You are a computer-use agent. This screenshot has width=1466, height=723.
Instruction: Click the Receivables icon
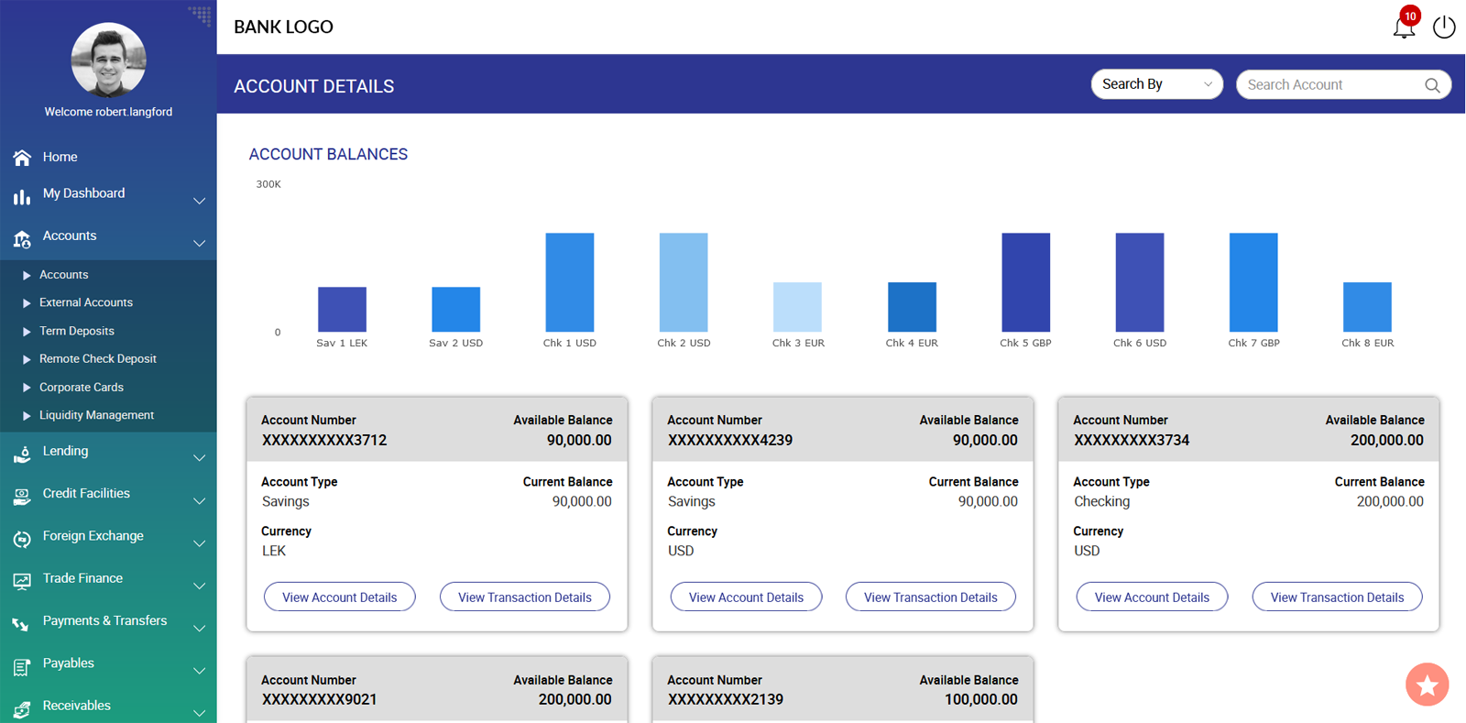click(22, 709)
